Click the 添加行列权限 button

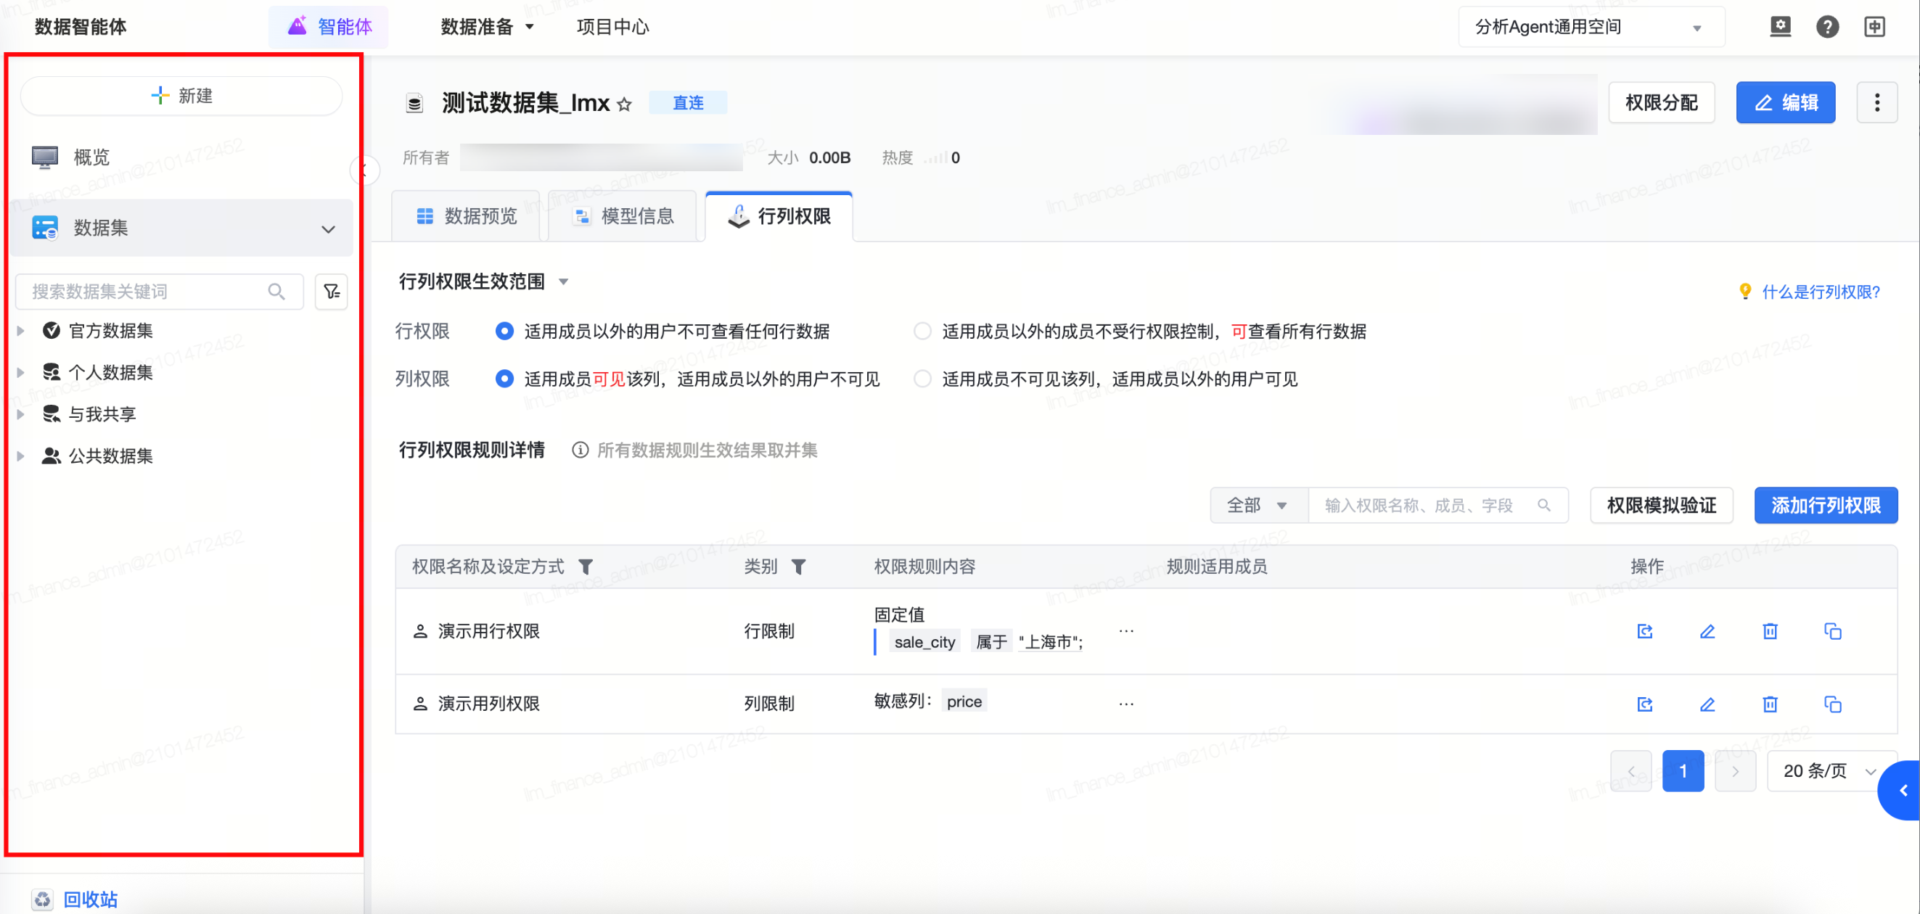pos(1825,505)
